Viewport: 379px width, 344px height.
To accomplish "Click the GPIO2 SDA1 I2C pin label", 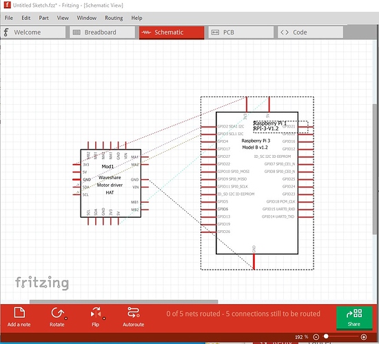I will tap(231, 126).
